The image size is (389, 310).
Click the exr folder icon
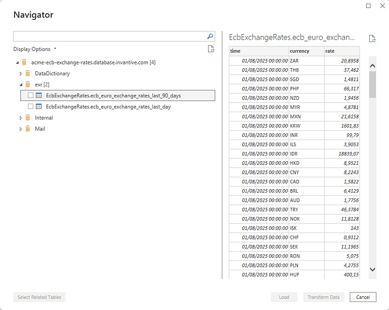(x=28, y=84)
